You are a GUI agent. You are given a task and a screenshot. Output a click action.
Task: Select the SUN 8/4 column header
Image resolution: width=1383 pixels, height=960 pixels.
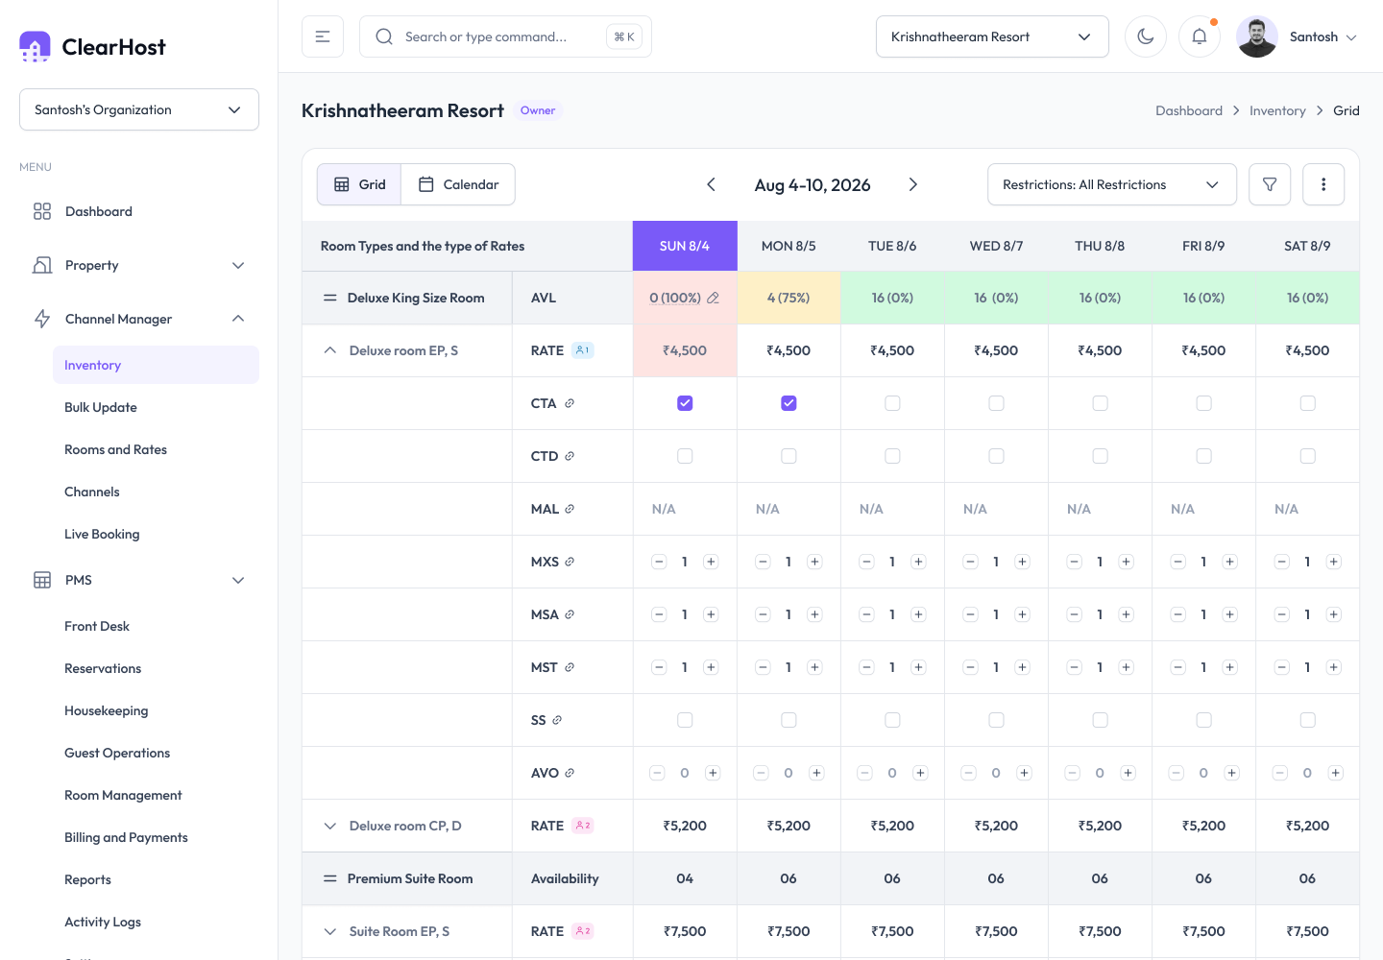(x=685, y=246)
